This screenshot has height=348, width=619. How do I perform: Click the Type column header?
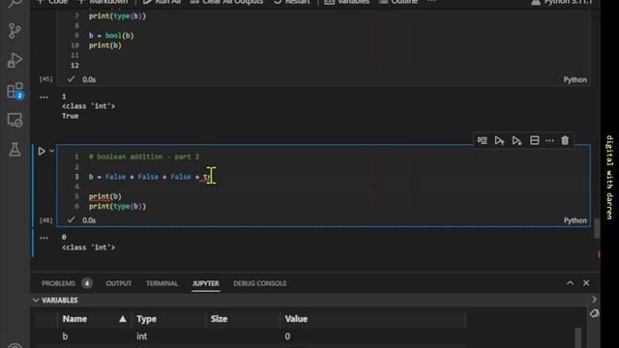pyautogui.click(x=147, y=319)
